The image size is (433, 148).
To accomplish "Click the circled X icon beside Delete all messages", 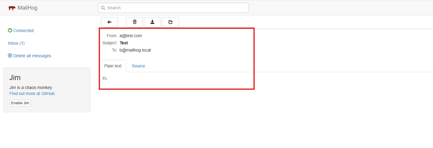I will [x=10, y=56].
